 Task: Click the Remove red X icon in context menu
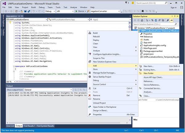[x=90, y=96]
